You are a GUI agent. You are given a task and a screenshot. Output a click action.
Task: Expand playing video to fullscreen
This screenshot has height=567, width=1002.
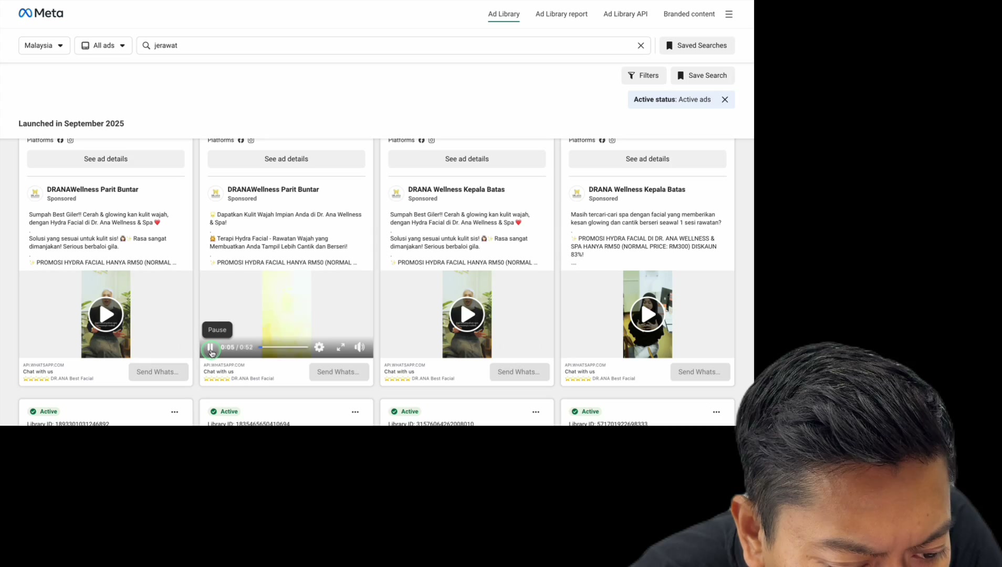click(x=341, y=348)
